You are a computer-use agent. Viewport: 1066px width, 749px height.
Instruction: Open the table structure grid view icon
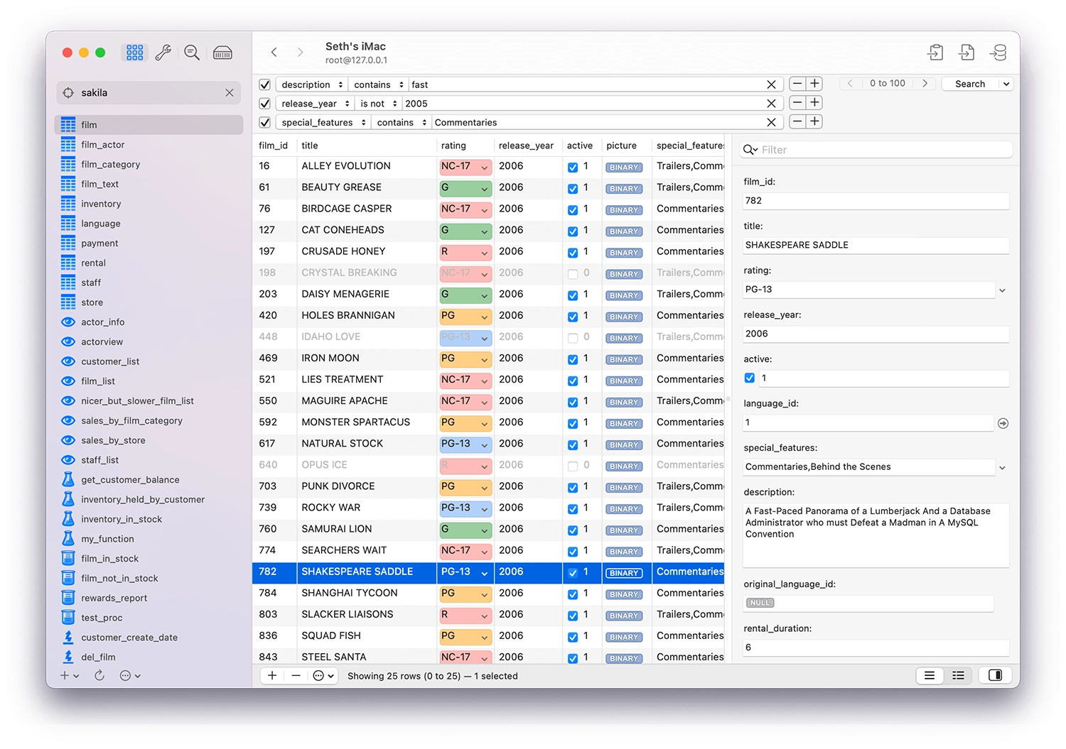(134, 52)
